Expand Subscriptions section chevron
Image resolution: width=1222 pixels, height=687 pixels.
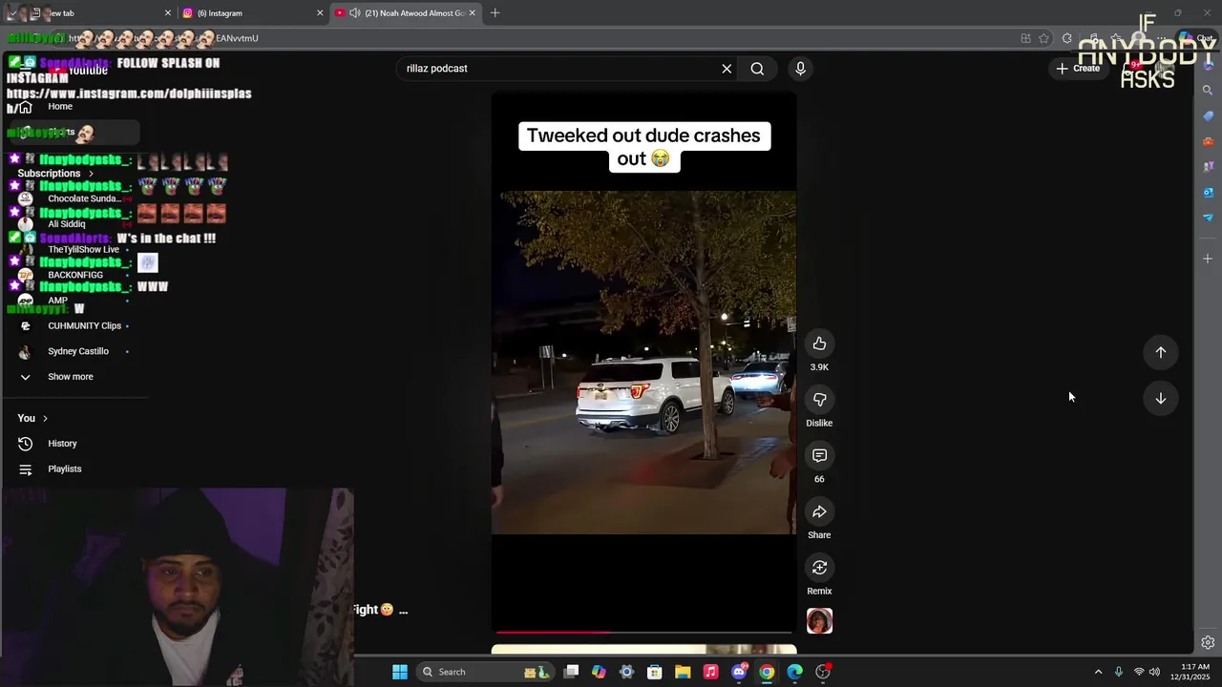click(x=92, y=174)
